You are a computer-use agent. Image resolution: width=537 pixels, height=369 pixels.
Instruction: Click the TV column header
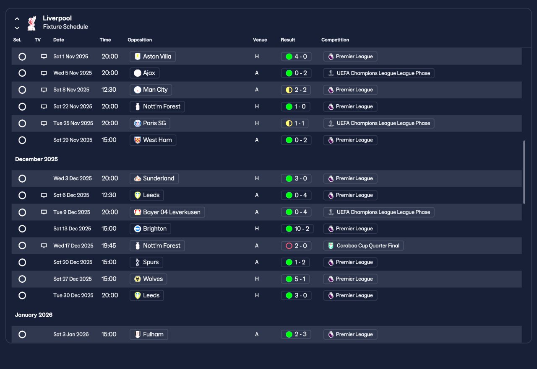point(38,40)
